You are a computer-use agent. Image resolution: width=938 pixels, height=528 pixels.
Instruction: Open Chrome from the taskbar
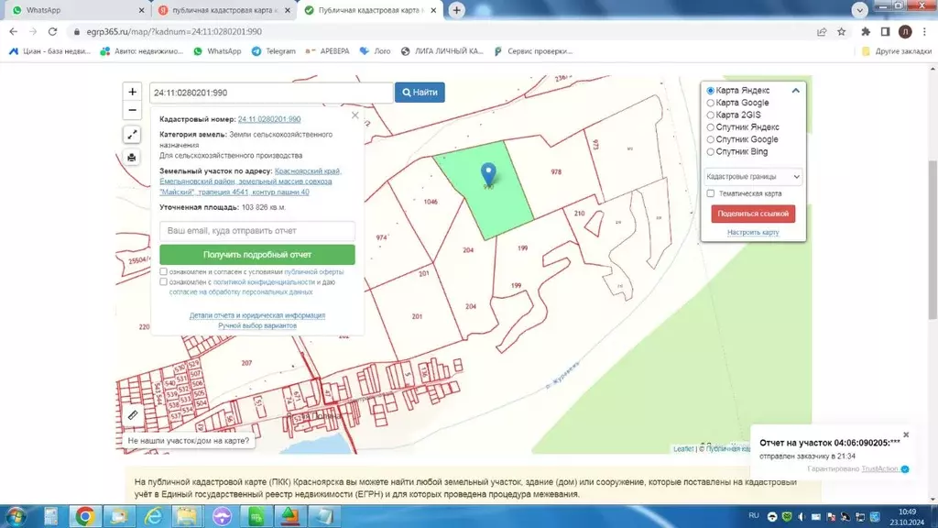84,516
